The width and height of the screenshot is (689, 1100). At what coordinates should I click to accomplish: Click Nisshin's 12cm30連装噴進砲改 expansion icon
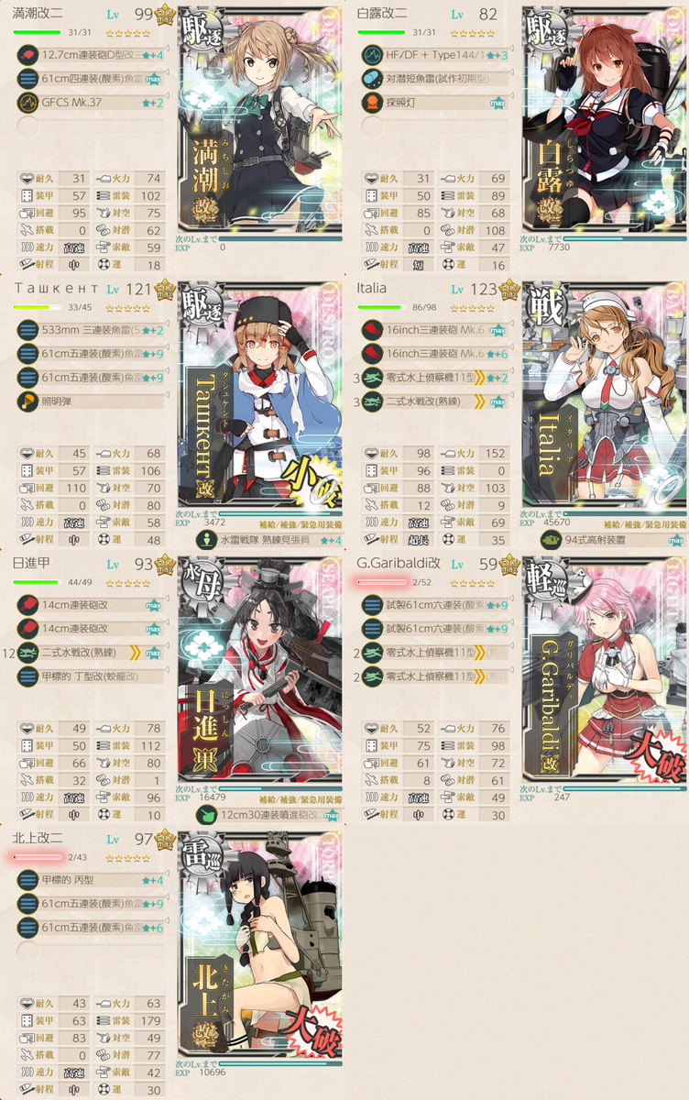(x=206, y=815)
